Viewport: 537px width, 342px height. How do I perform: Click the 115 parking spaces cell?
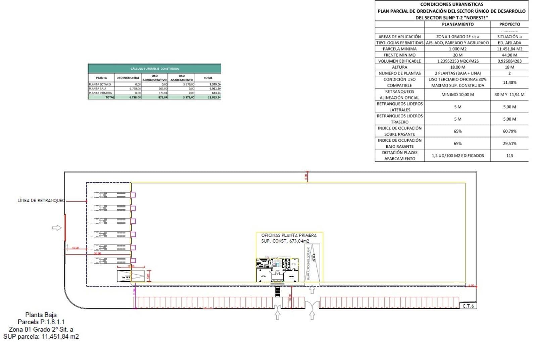point(509,156)
